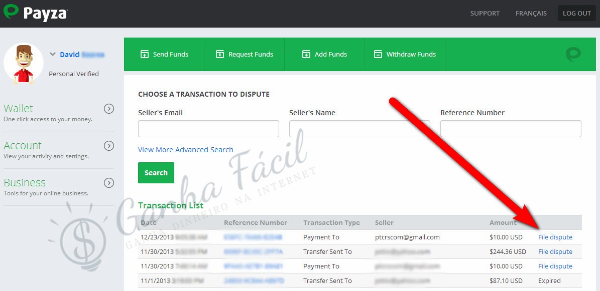Open View More Advanced Search link

(x=186, y=150)
